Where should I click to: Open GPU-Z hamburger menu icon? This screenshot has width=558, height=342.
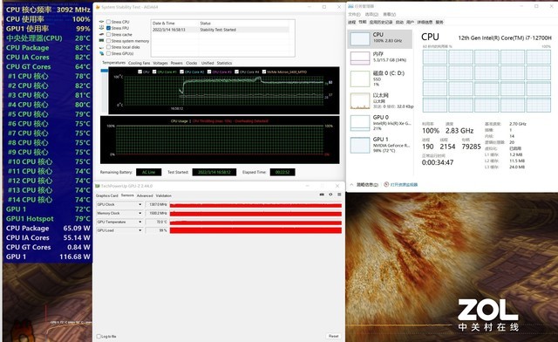pos(339,195)
